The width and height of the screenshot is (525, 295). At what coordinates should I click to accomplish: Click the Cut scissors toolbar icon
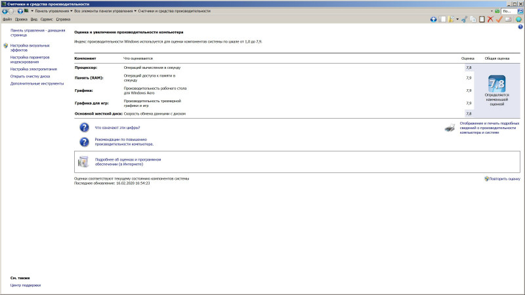click(x=465, y=20)
